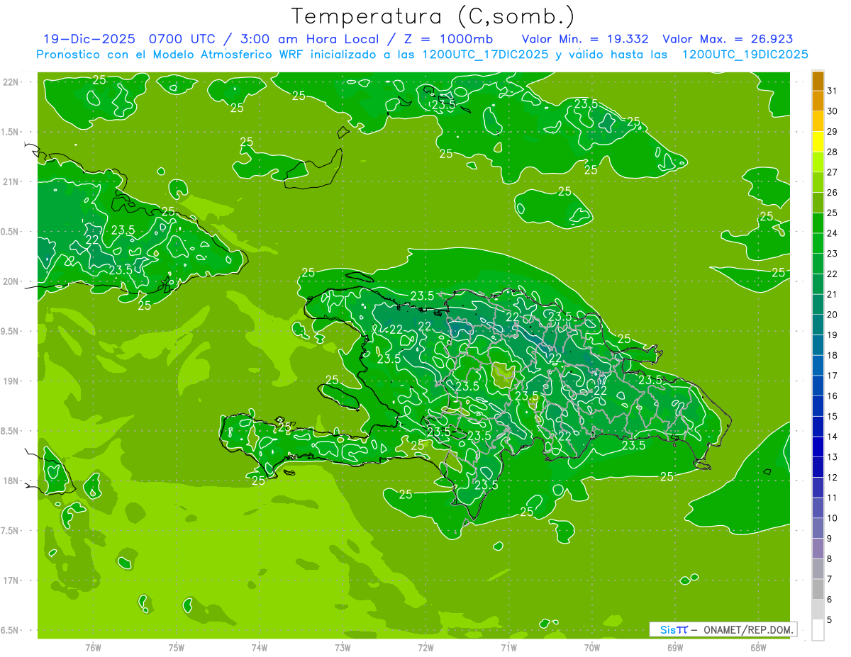
Task: Select the purple legend swatch between 8 and 9
Action: (818, 549)
